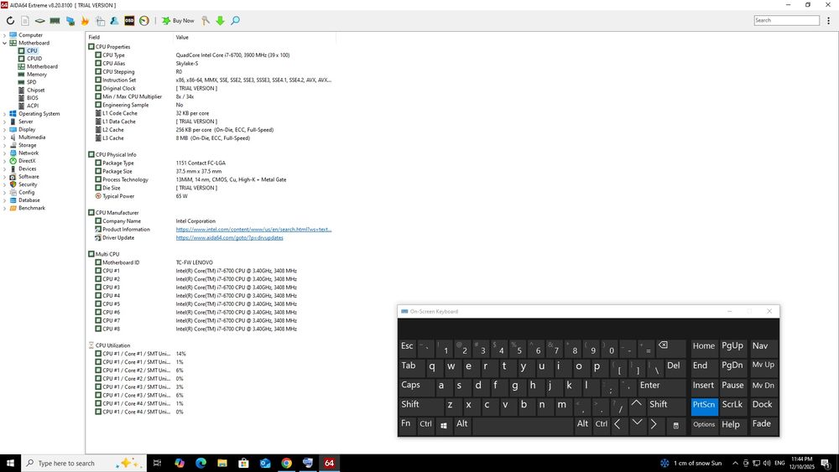839x472 pixels.
Task: Click the green download arrow icon
Action: [220, 21]
